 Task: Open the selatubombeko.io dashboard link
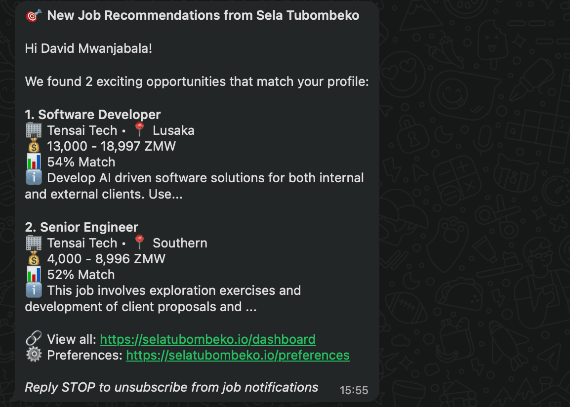207,339
